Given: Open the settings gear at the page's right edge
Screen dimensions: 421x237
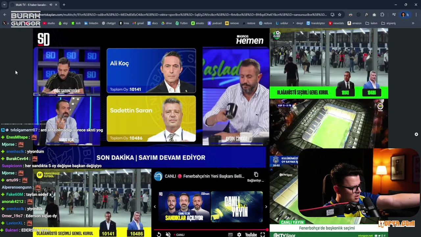Looking at the screenshot, I should 416,134.
